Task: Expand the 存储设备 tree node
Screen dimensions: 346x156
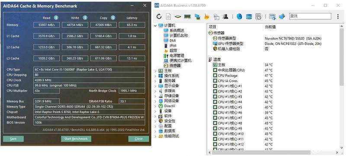Action: point(155,96)
